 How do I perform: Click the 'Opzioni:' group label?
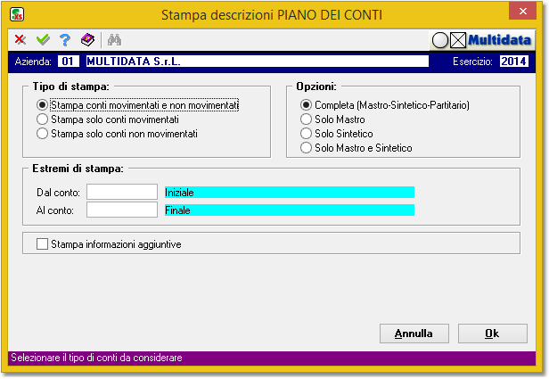316,87
